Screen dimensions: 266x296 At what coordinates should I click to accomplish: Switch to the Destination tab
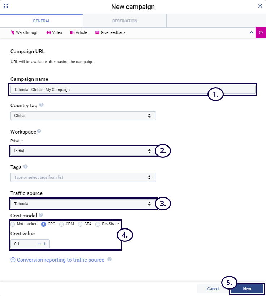click(124, 21)
